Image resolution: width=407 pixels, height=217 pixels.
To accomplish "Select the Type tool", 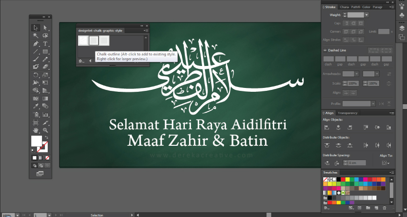I will [45, 43].
